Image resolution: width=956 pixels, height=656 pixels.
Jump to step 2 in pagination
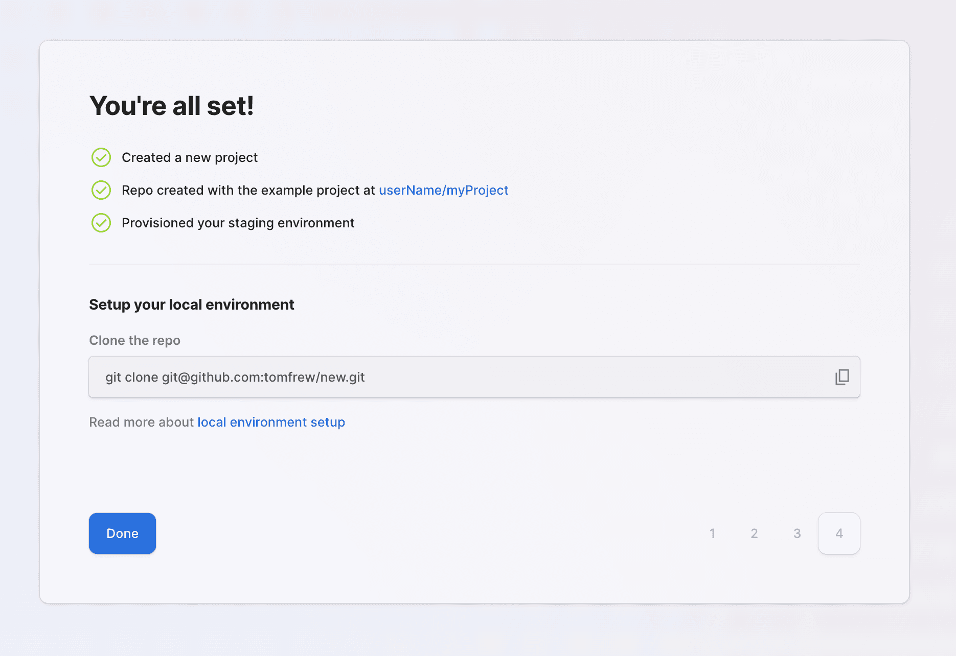coord(754,533)
